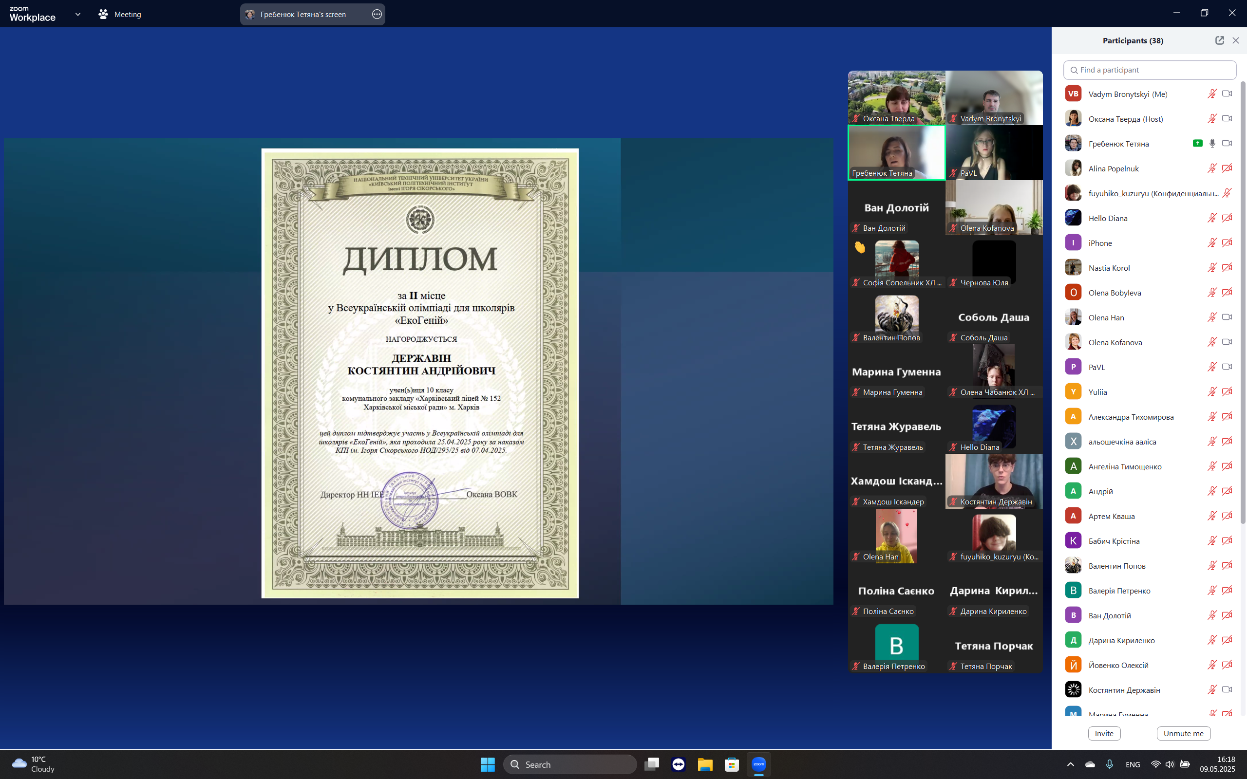1247x779 pixels.
Task: Click the participants list scrollbar
Action: (x=1242, y=303)
